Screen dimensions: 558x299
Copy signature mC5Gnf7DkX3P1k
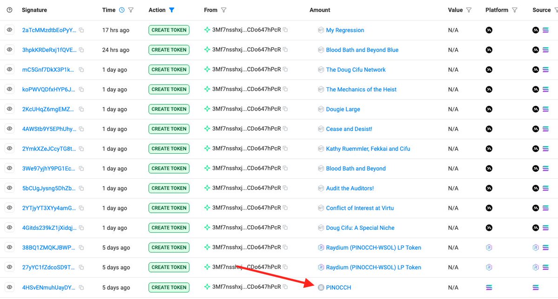(81, 70)
